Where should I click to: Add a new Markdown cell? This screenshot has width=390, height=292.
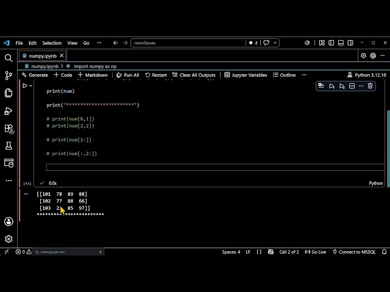tap(93, 75)
